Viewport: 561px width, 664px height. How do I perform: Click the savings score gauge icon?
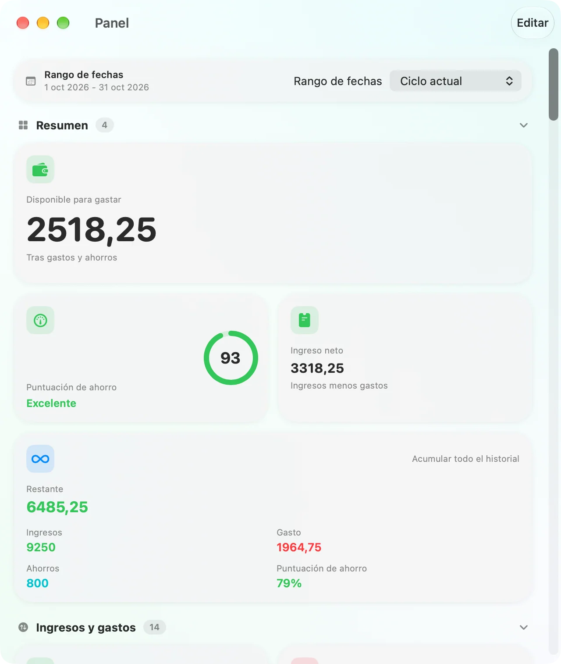[x=40, y=320]
